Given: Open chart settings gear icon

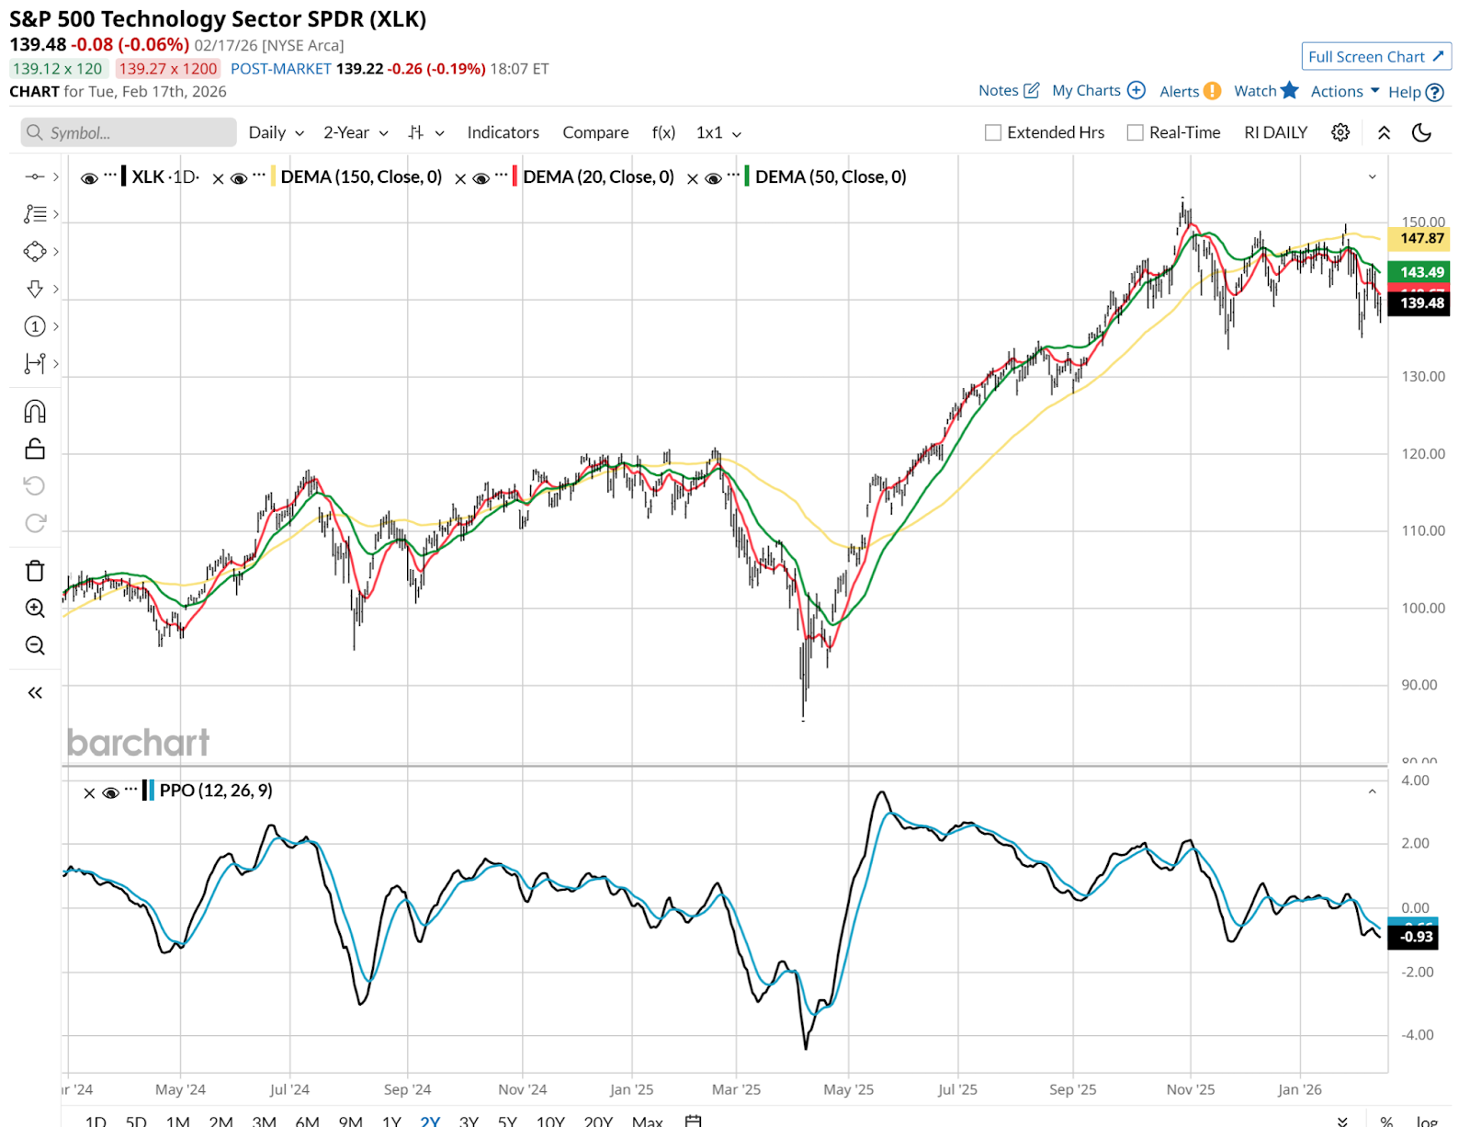Looking at the screenshot, I should [x=1340, y=132].
